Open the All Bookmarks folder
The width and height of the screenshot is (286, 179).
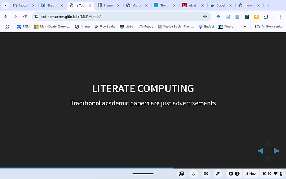tap(269, 27)
